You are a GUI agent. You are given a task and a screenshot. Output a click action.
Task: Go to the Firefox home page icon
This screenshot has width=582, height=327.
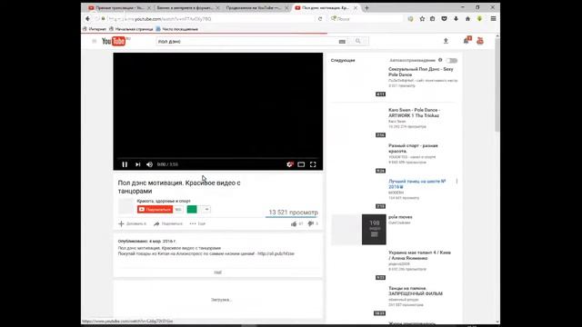tap(467, 19)
